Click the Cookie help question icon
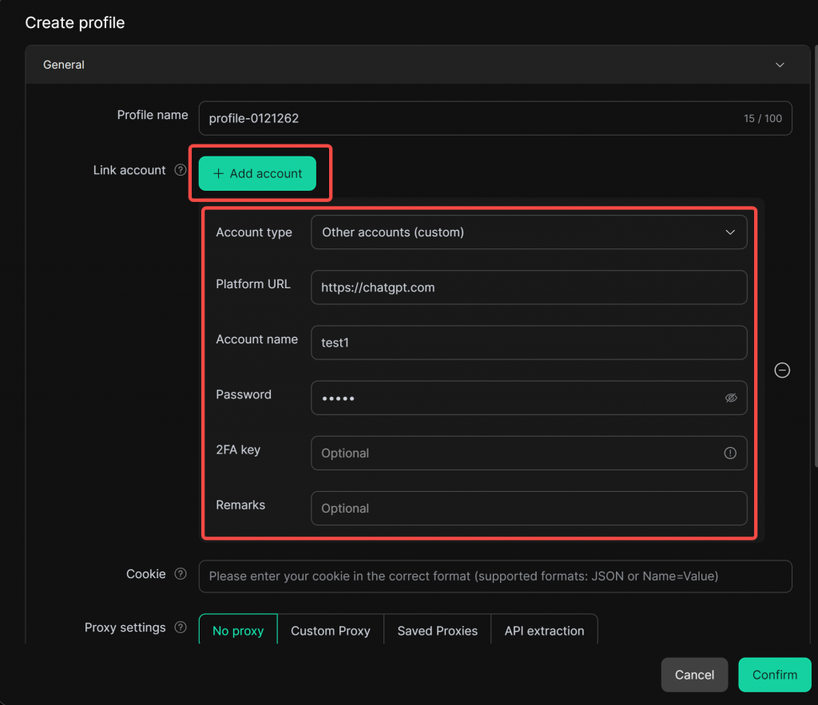 tap(181, 574)
